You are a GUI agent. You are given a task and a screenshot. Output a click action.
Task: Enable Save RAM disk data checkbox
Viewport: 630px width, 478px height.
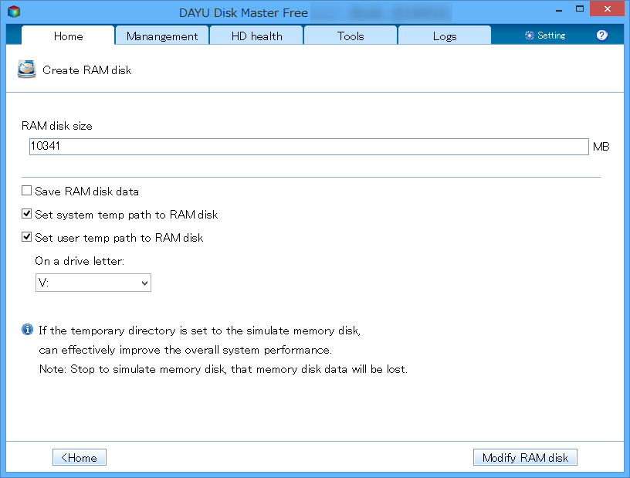(x=26, y=191)
